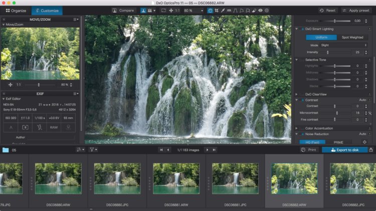Image resolution: width=376 pixels, height=211 pixels.
Task: Open the filter dropdown in filmstrip bar
Action: (93, 150)
